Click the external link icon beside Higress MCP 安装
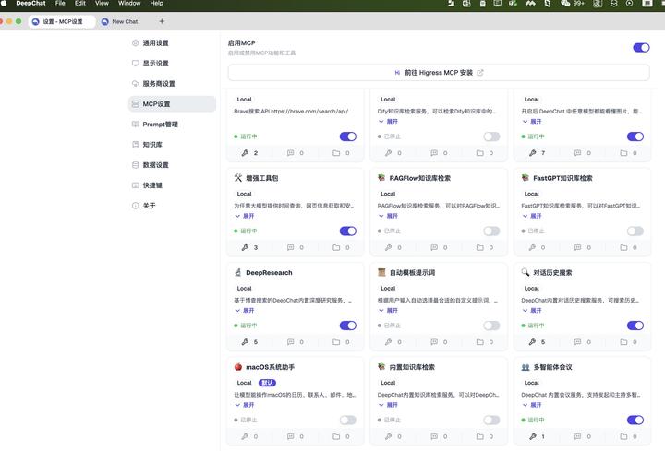This screenshot has height=451, width=665. pyautogui.click(x=480, y=73)
